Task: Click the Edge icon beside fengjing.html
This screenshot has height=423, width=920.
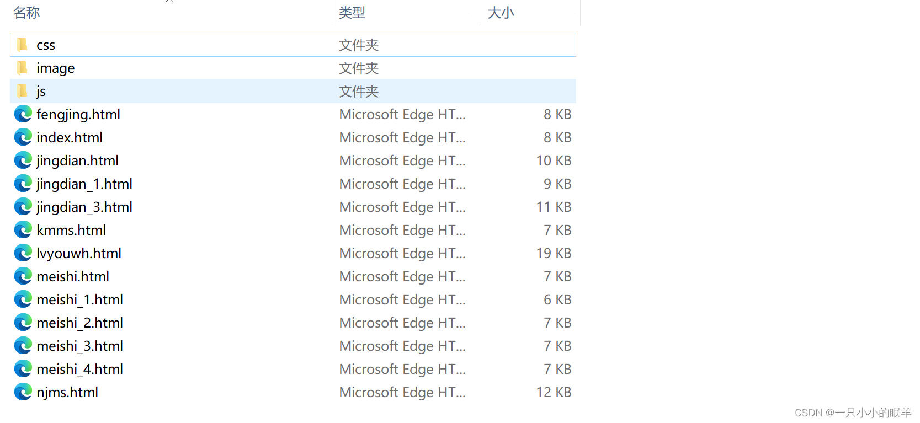Action: [x=23, y=114]
